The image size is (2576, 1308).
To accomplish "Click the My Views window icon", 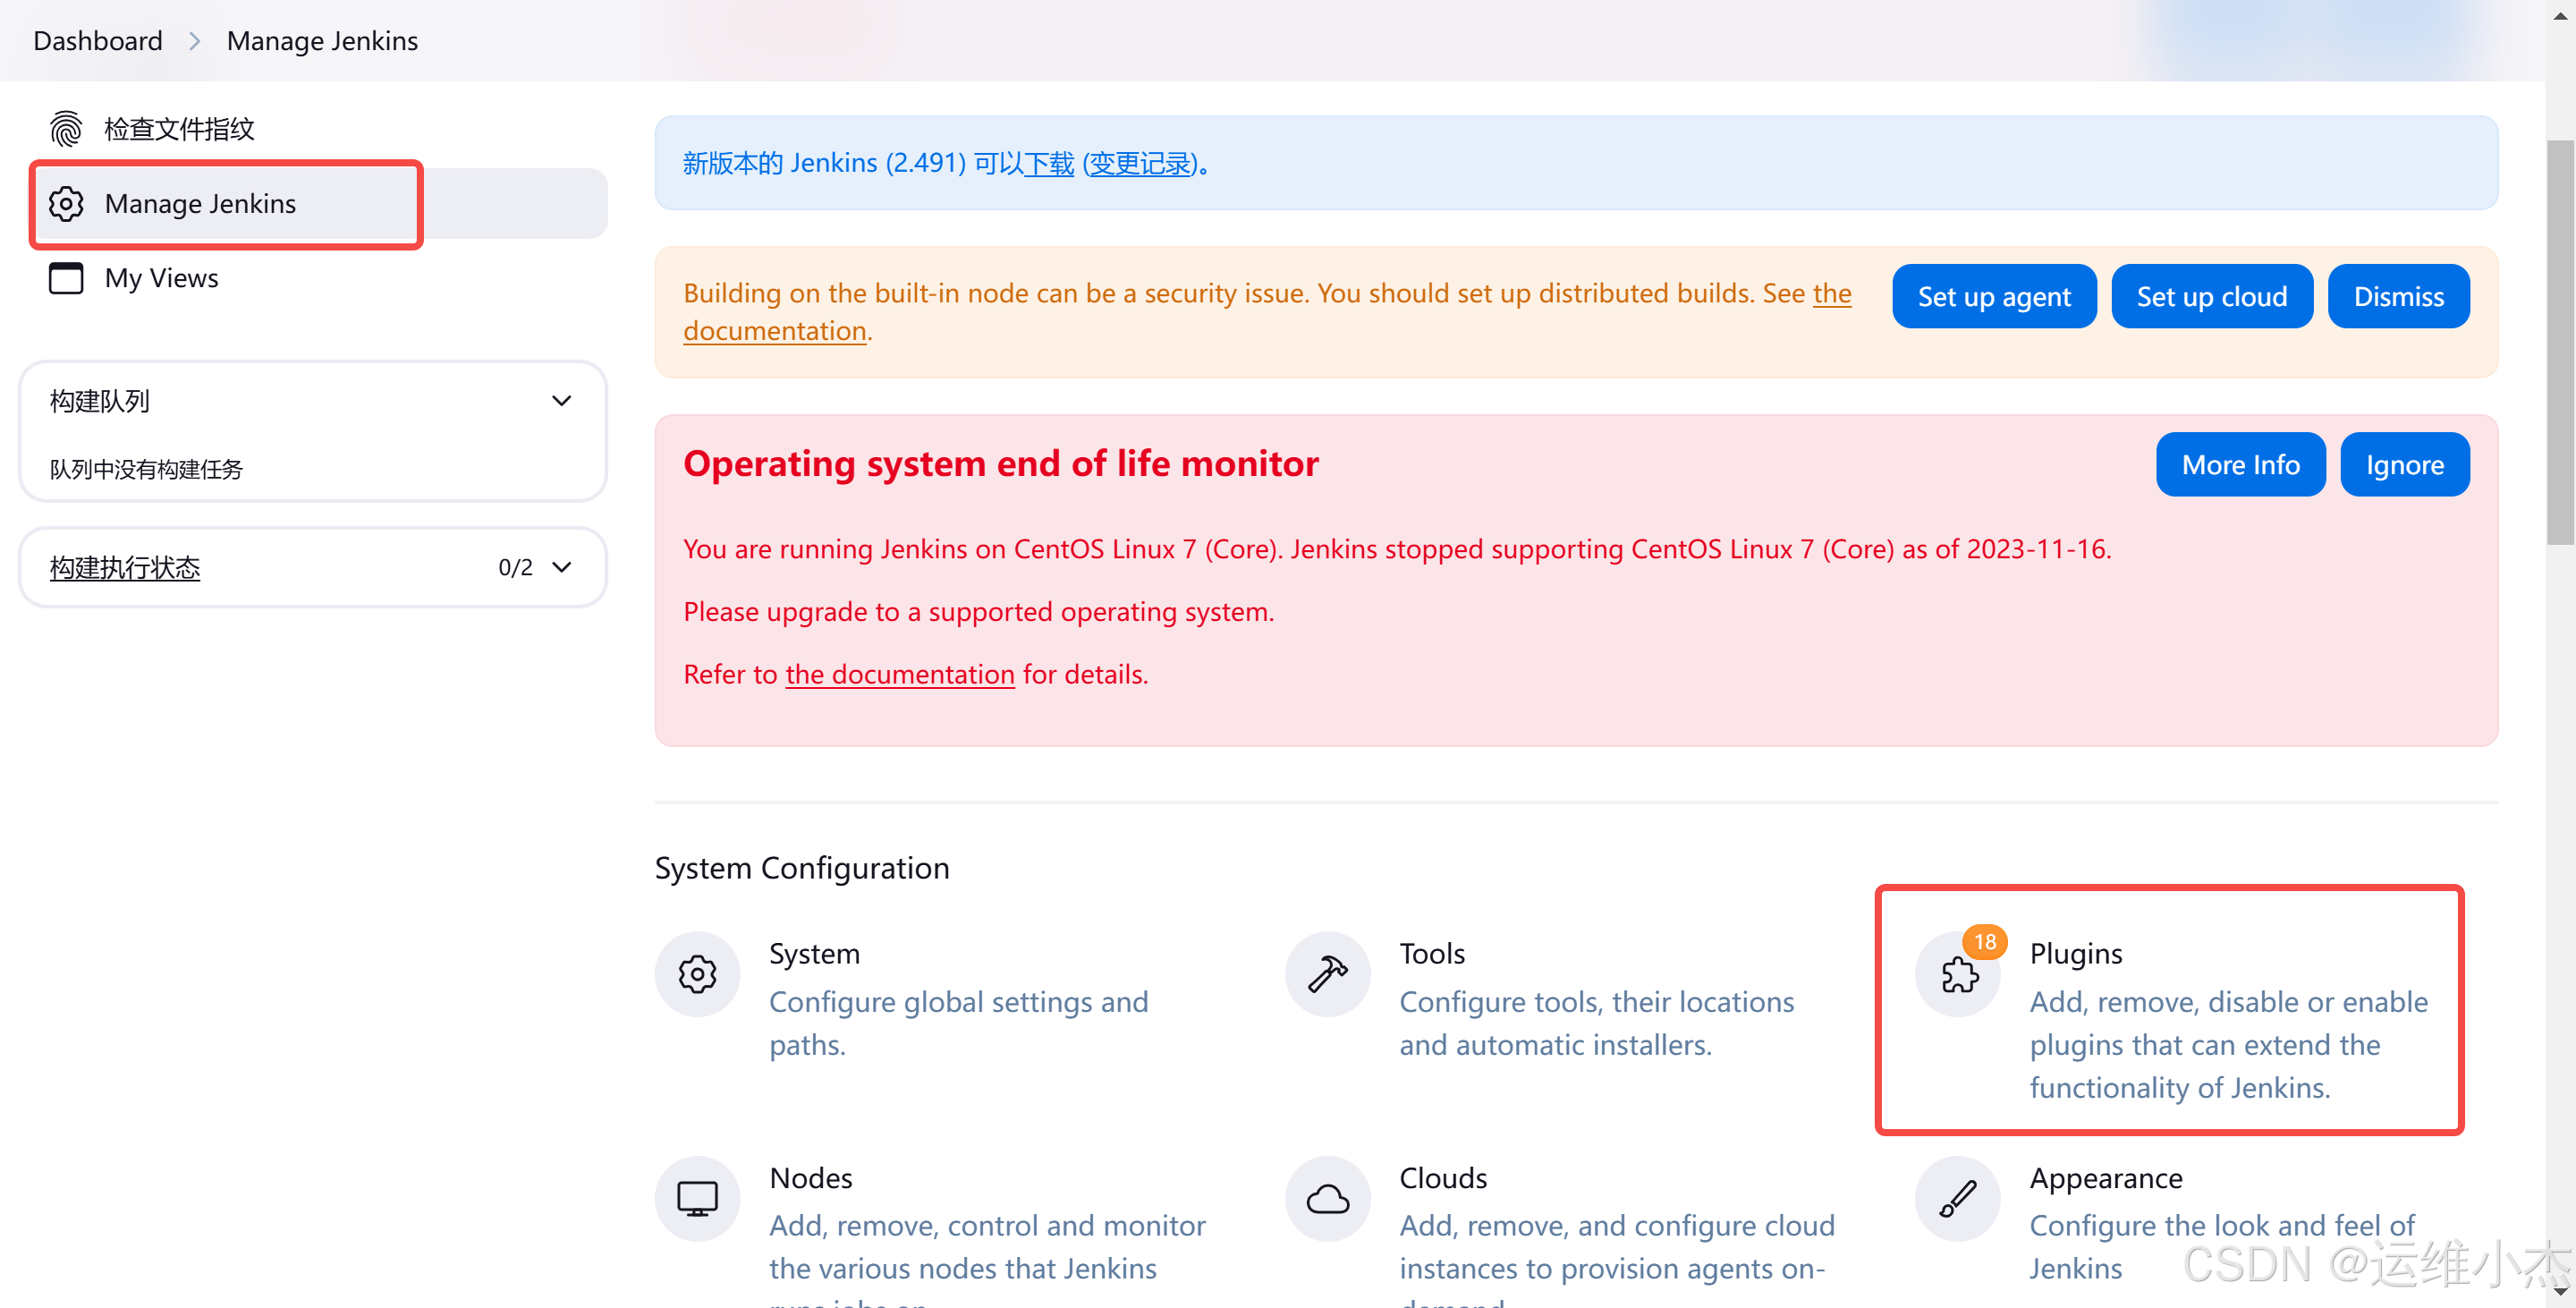I will pyautogui.click(x=66, y=278).
